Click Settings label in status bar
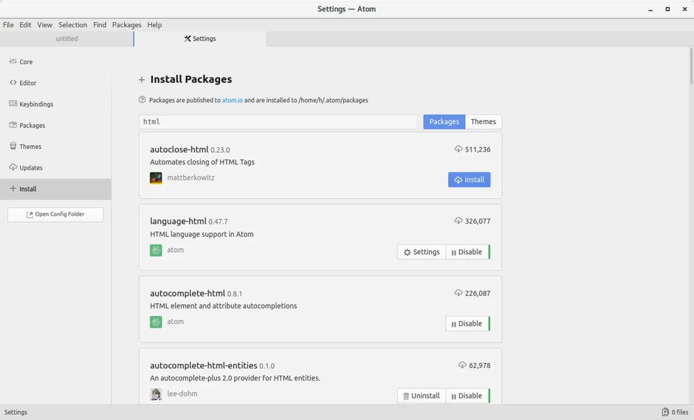The width and height of the screenshot is (694, 420). [x=16, y=412]
